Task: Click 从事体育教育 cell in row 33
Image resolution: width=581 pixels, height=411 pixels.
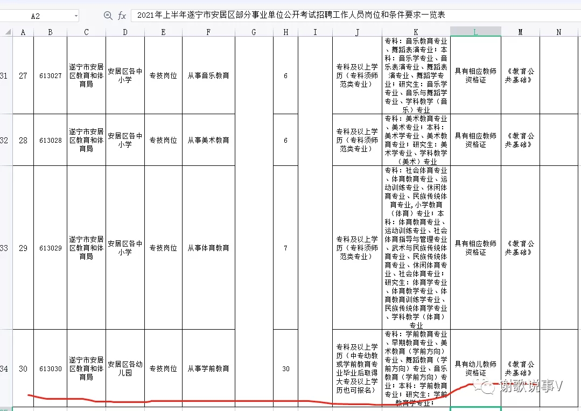Action: pyautogui.click(x=208, y=248)
